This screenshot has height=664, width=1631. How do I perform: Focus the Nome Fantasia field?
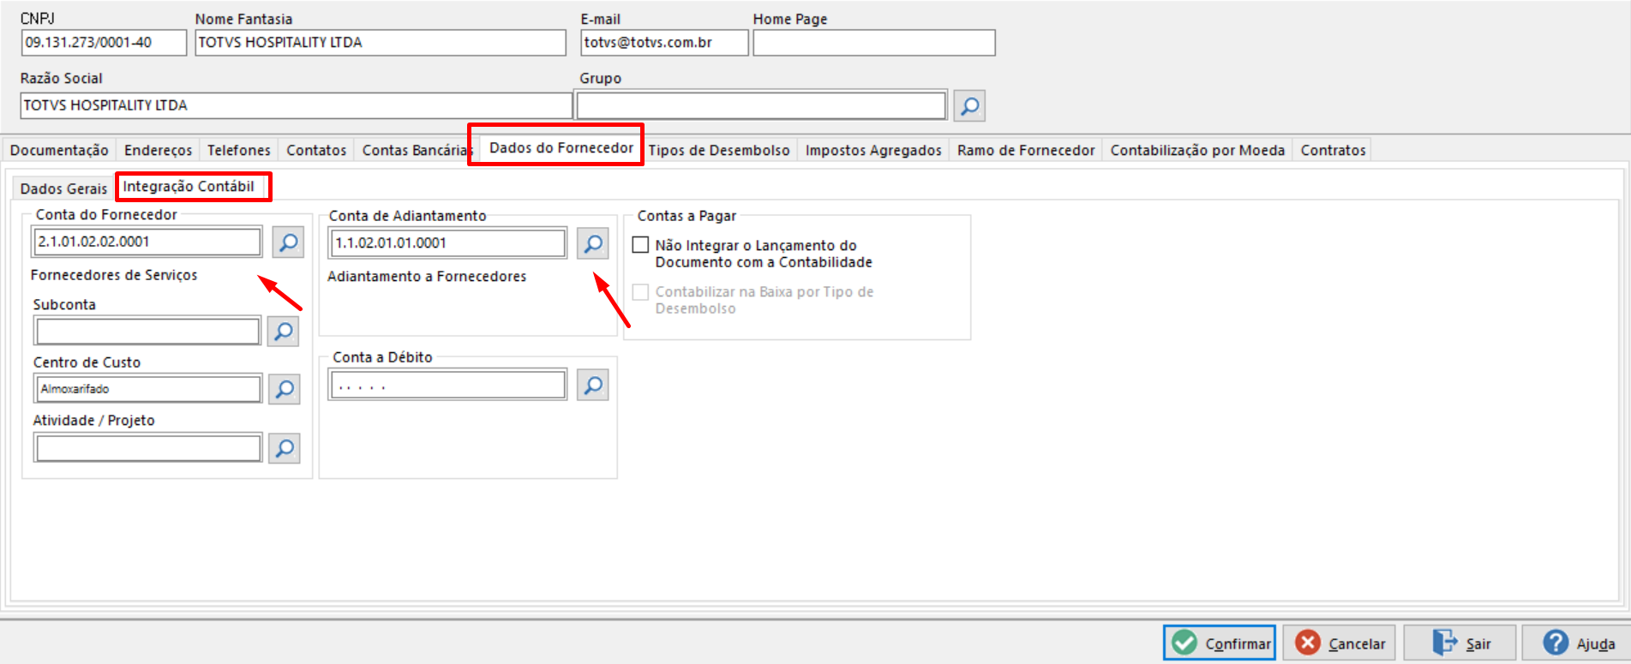click(381, 43)
